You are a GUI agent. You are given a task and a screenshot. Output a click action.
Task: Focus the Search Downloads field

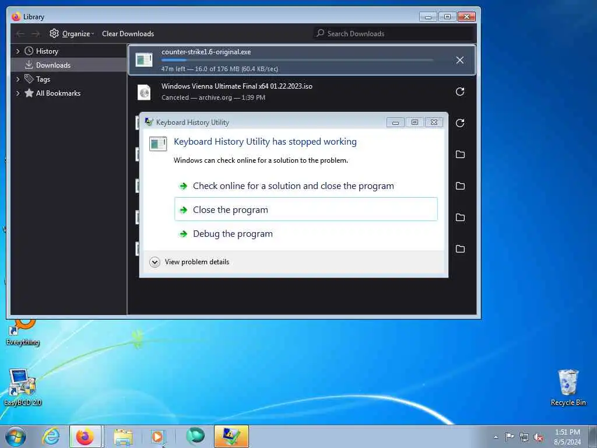click(x=394, y=33)
